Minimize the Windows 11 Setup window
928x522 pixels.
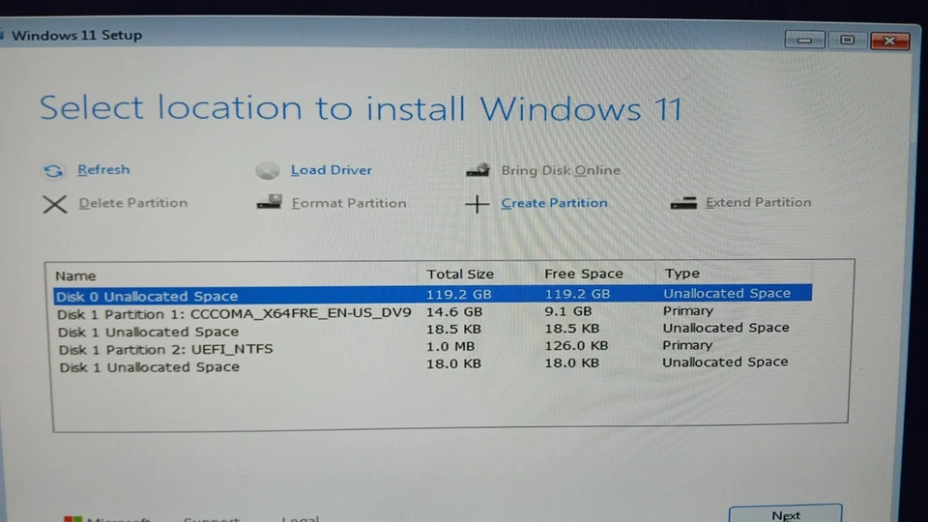[x=804, y=41]
